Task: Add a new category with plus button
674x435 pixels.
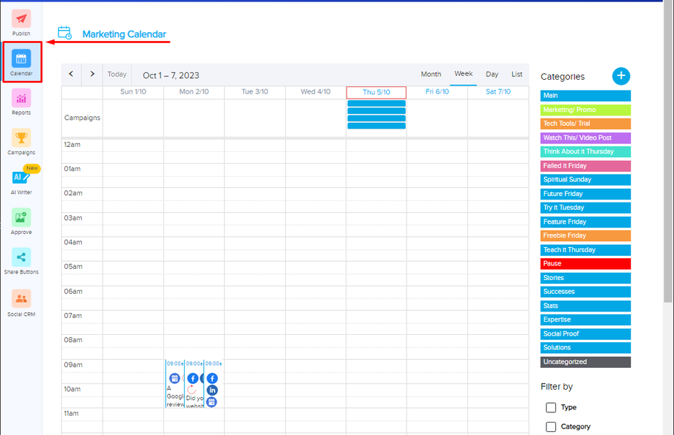Action: 621,76
